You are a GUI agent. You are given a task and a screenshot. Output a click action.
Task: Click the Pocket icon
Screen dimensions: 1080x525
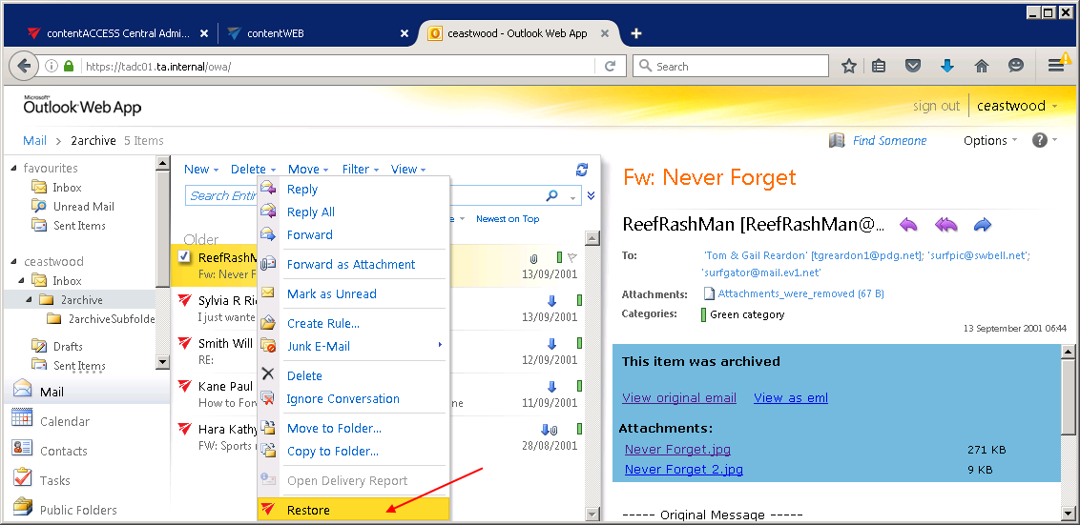913,66
